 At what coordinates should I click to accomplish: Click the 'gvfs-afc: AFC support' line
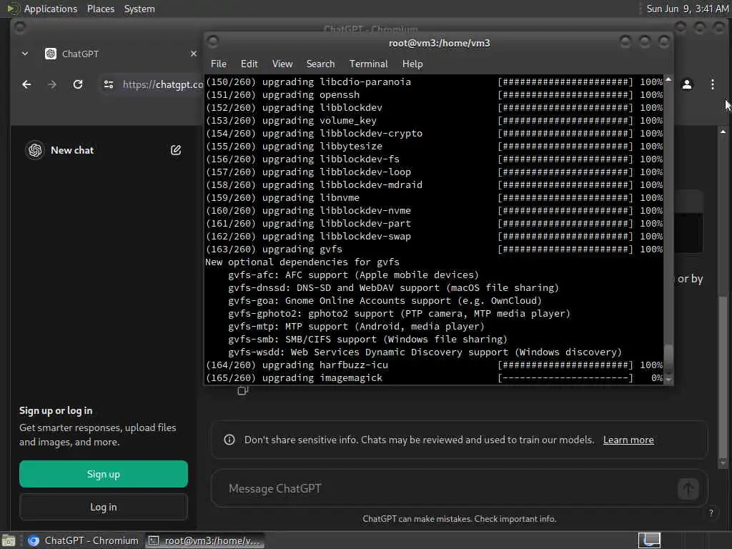tap(353, 275)
